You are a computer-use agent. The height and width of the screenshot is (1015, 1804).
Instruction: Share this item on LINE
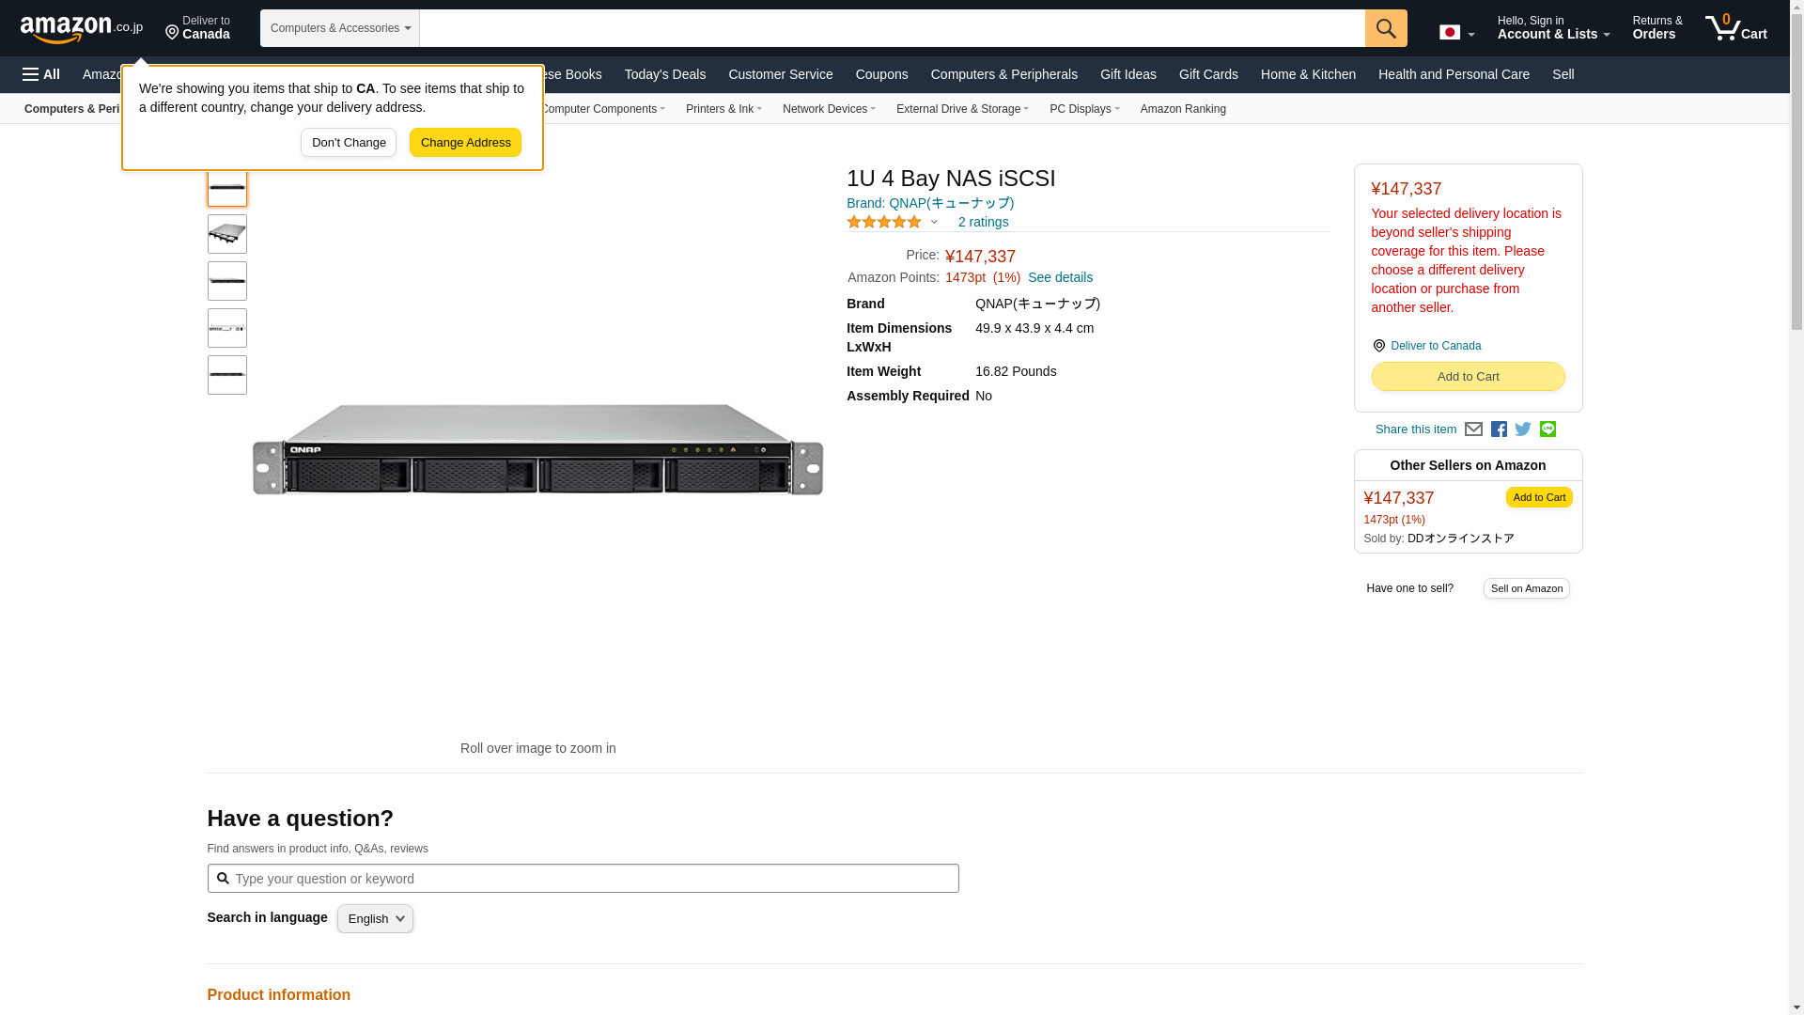(x=1547, y=429)
